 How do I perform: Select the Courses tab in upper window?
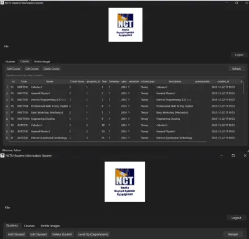pos(25,61)
